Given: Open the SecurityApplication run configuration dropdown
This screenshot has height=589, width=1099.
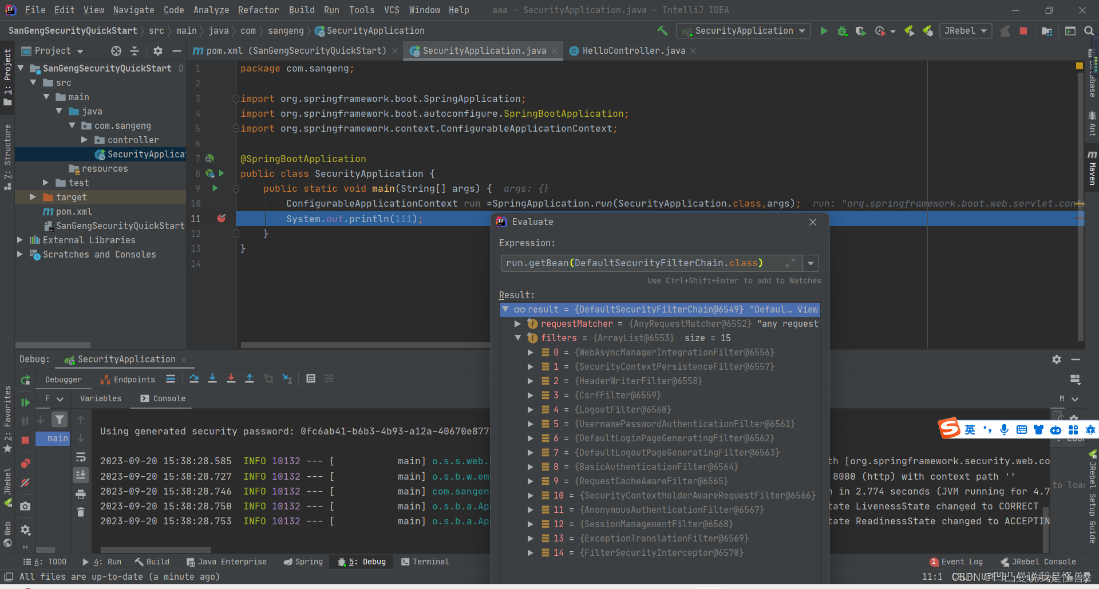Looking at the screenshot, I should 743,31.
